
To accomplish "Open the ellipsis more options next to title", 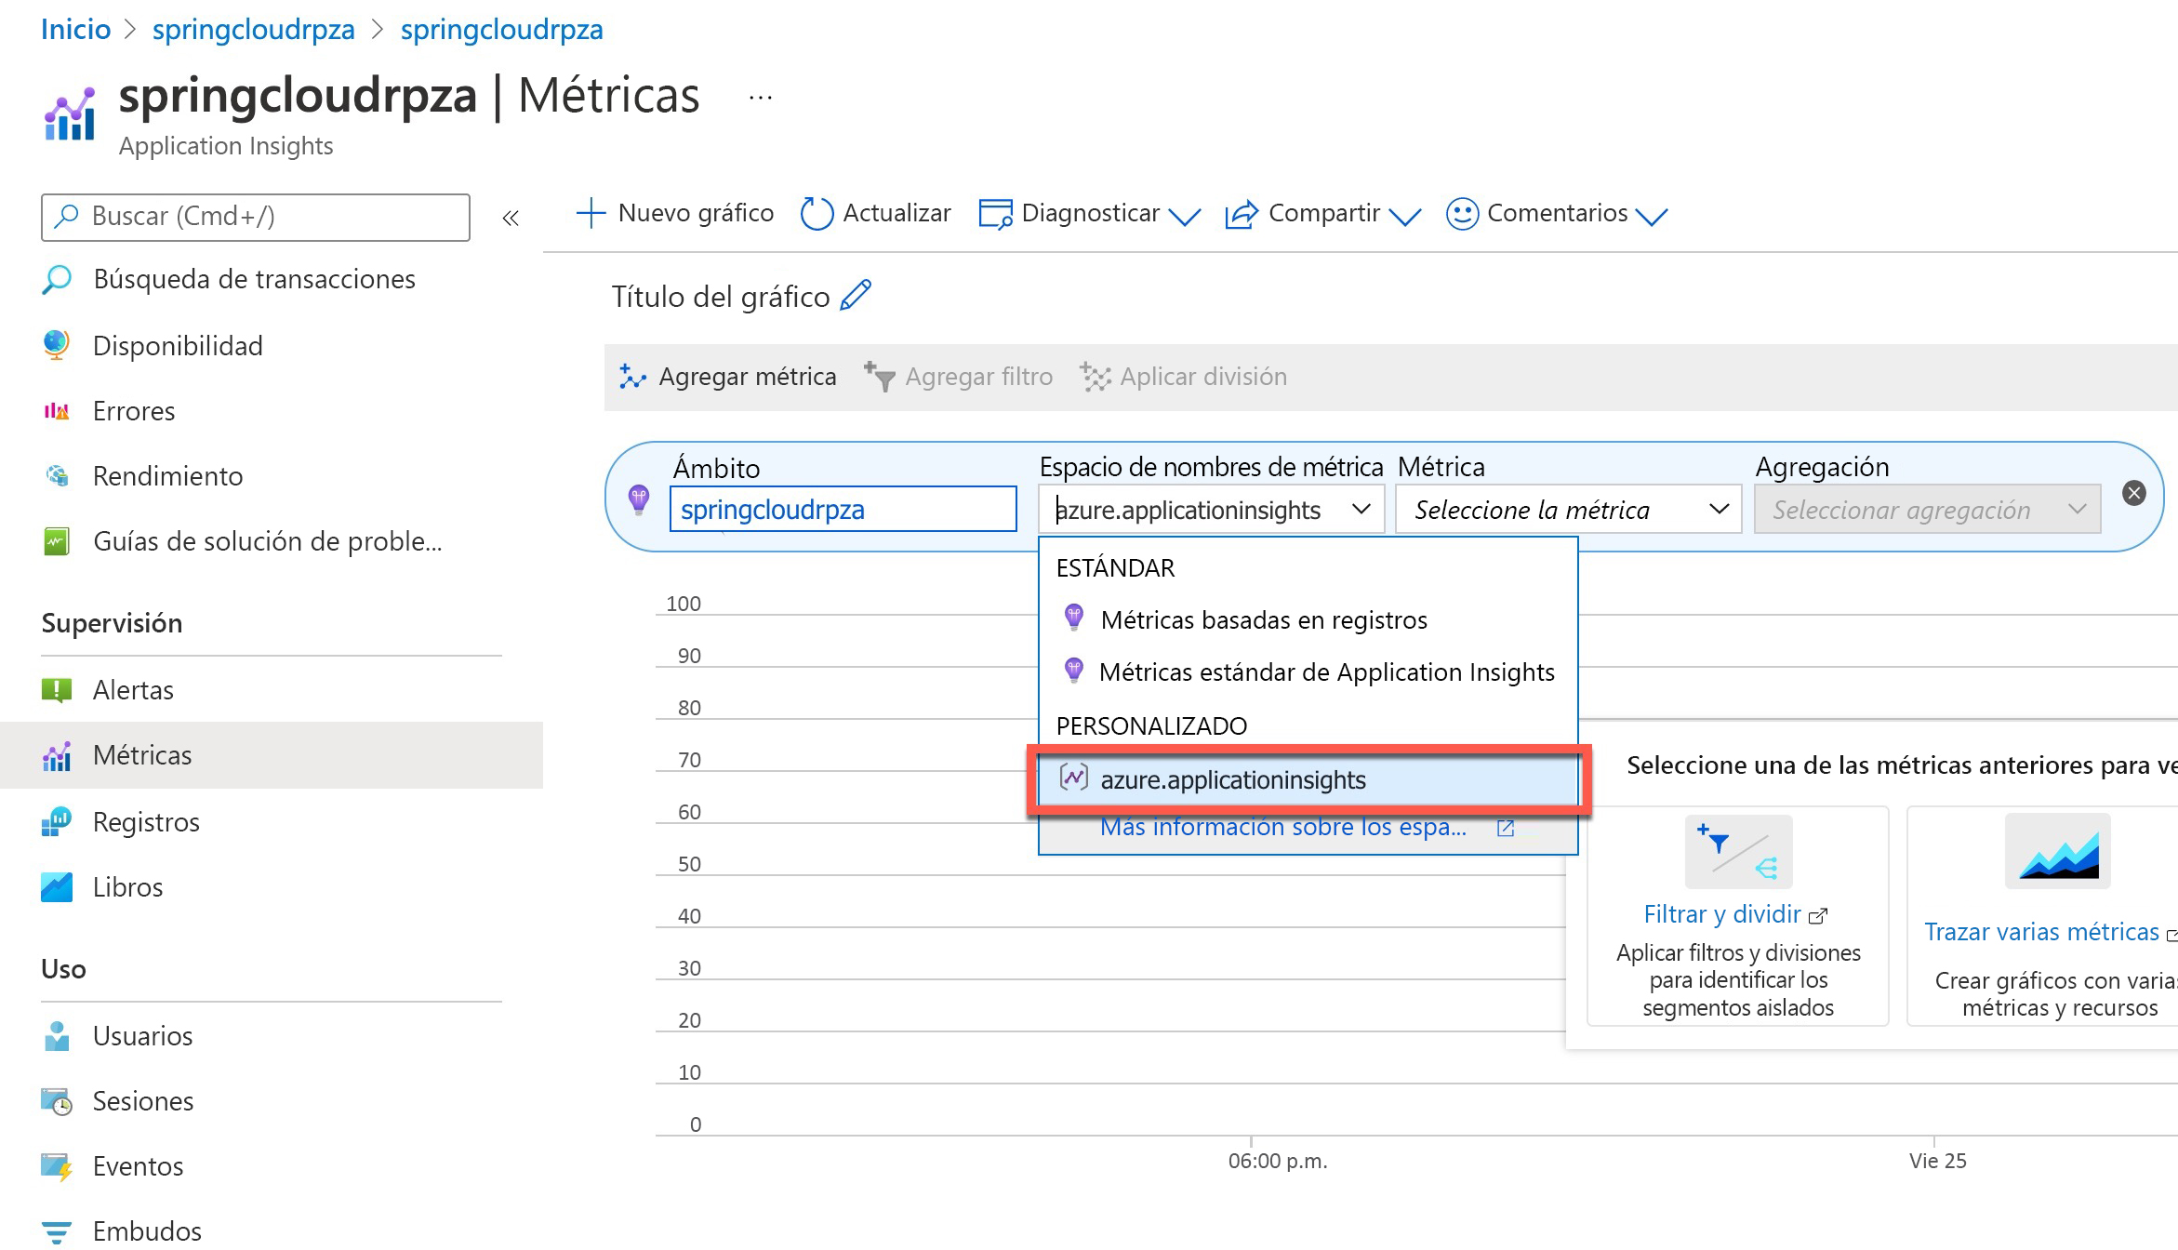I will pos(761,97).
